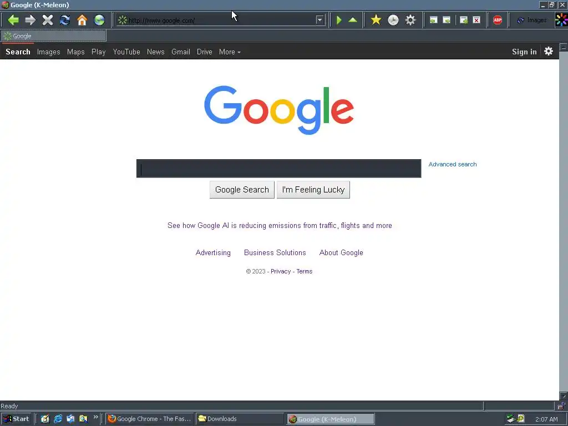Open the Google AI reducing emissions link
Image resolution: width=568 pixels, height=426 pixels.
click(280, 226)
